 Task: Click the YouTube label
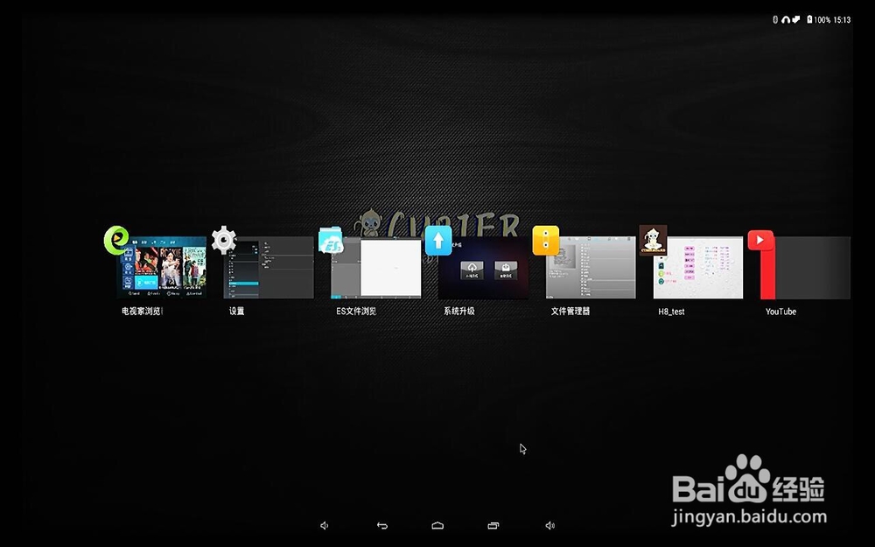780,312
